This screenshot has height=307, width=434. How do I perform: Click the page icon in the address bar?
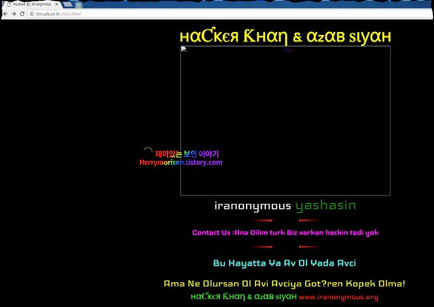32,14
